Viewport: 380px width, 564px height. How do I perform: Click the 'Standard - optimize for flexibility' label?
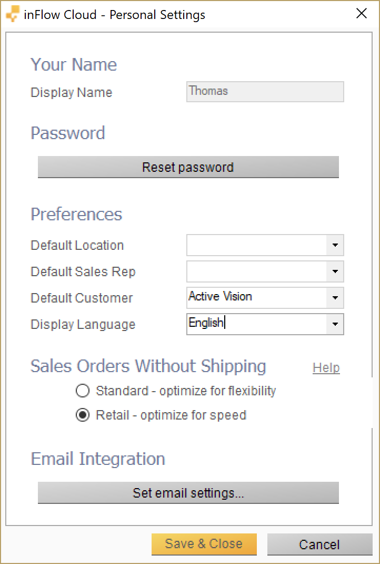click(x=186, y=391)
